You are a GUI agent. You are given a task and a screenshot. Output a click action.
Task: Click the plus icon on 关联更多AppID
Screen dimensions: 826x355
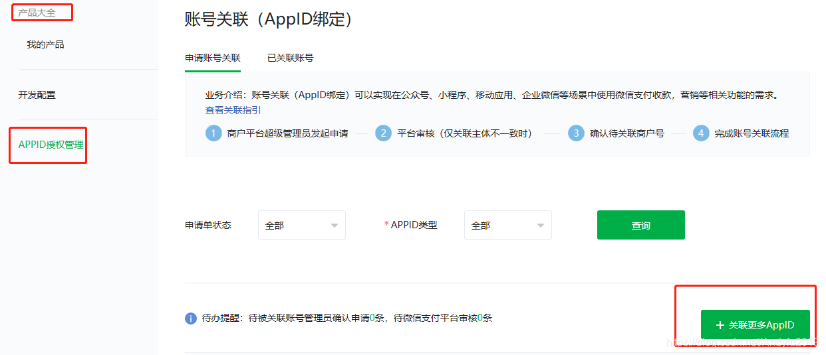coord(720,325)
